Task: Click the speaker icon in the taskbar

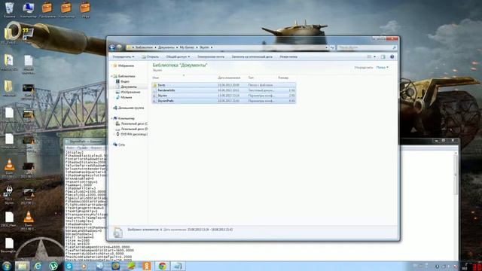Action: point(100,266)
